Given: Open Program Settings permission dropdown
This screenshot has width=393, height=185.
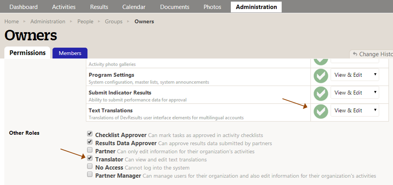Looking at the screenshot, I should (354, 75).
